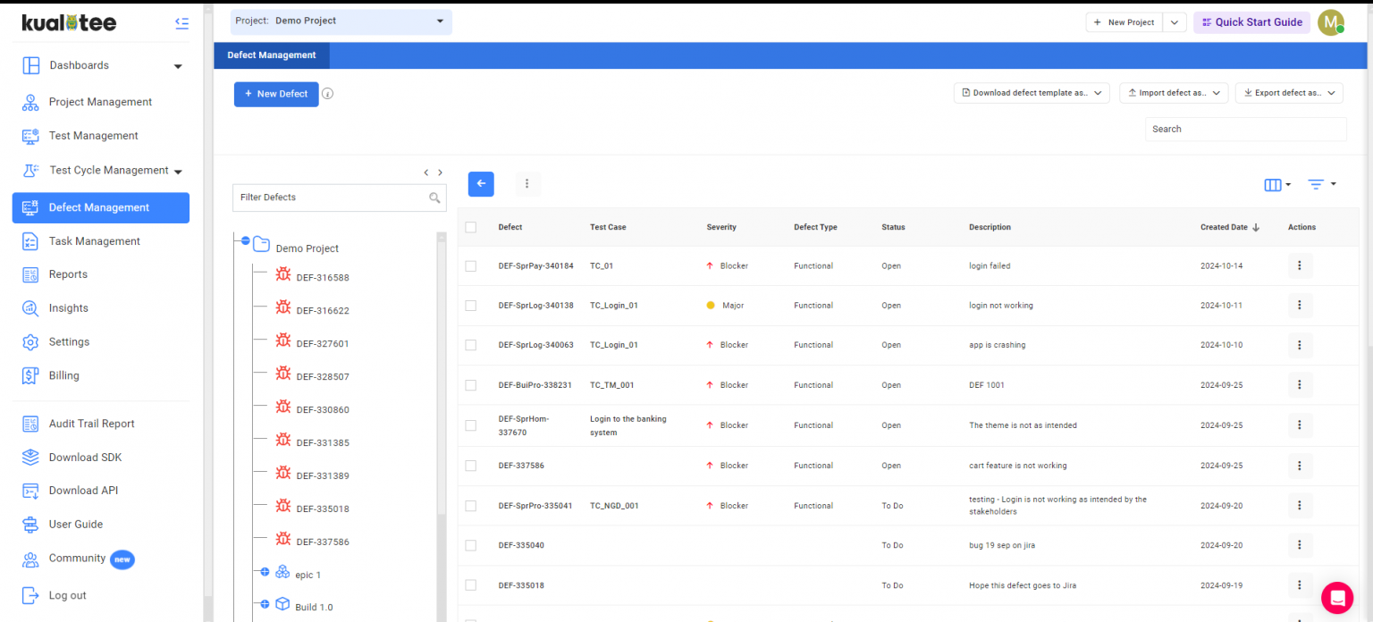
Task: Open the Quick Start Guide
Action: 1251,22
